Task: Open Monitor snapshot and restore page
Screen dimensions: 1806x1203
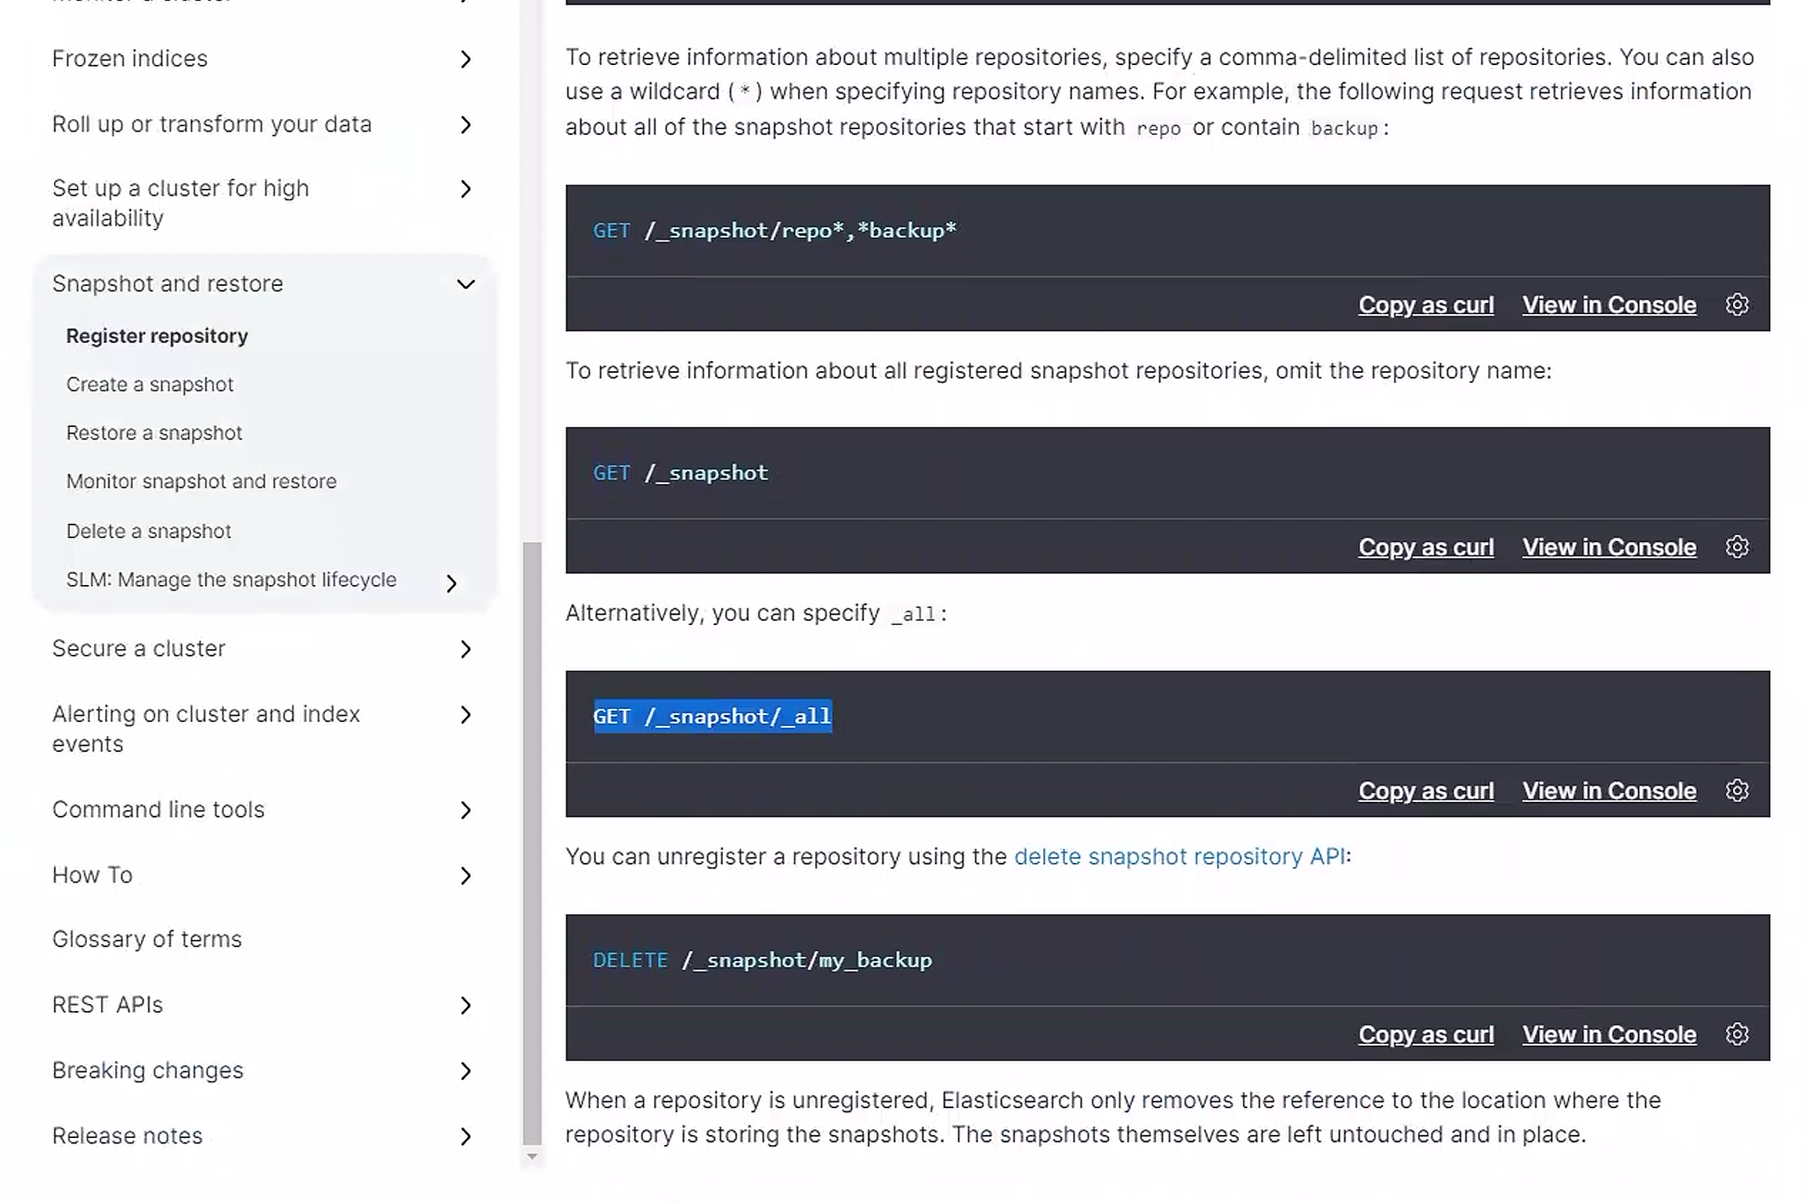Action: [201, 482]
